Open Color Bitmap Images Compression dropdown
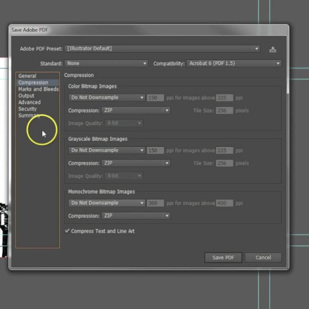 pyautogui.click(x=136, y=110)
